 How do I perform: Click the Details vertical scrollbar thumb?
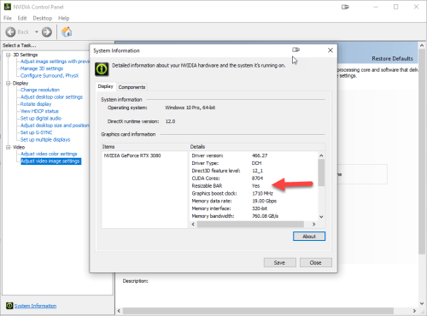[x=321, y=173]
